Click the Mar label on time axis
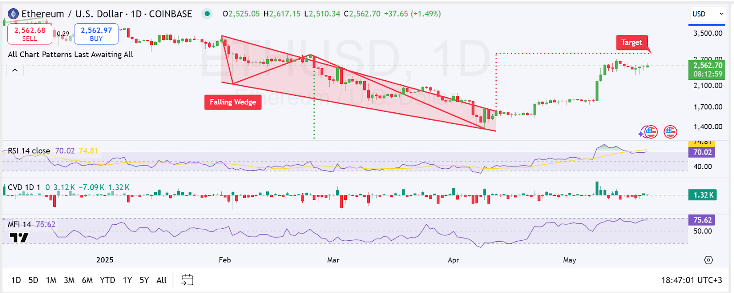Viewport: 734px width, 293px height. (333, 260)
